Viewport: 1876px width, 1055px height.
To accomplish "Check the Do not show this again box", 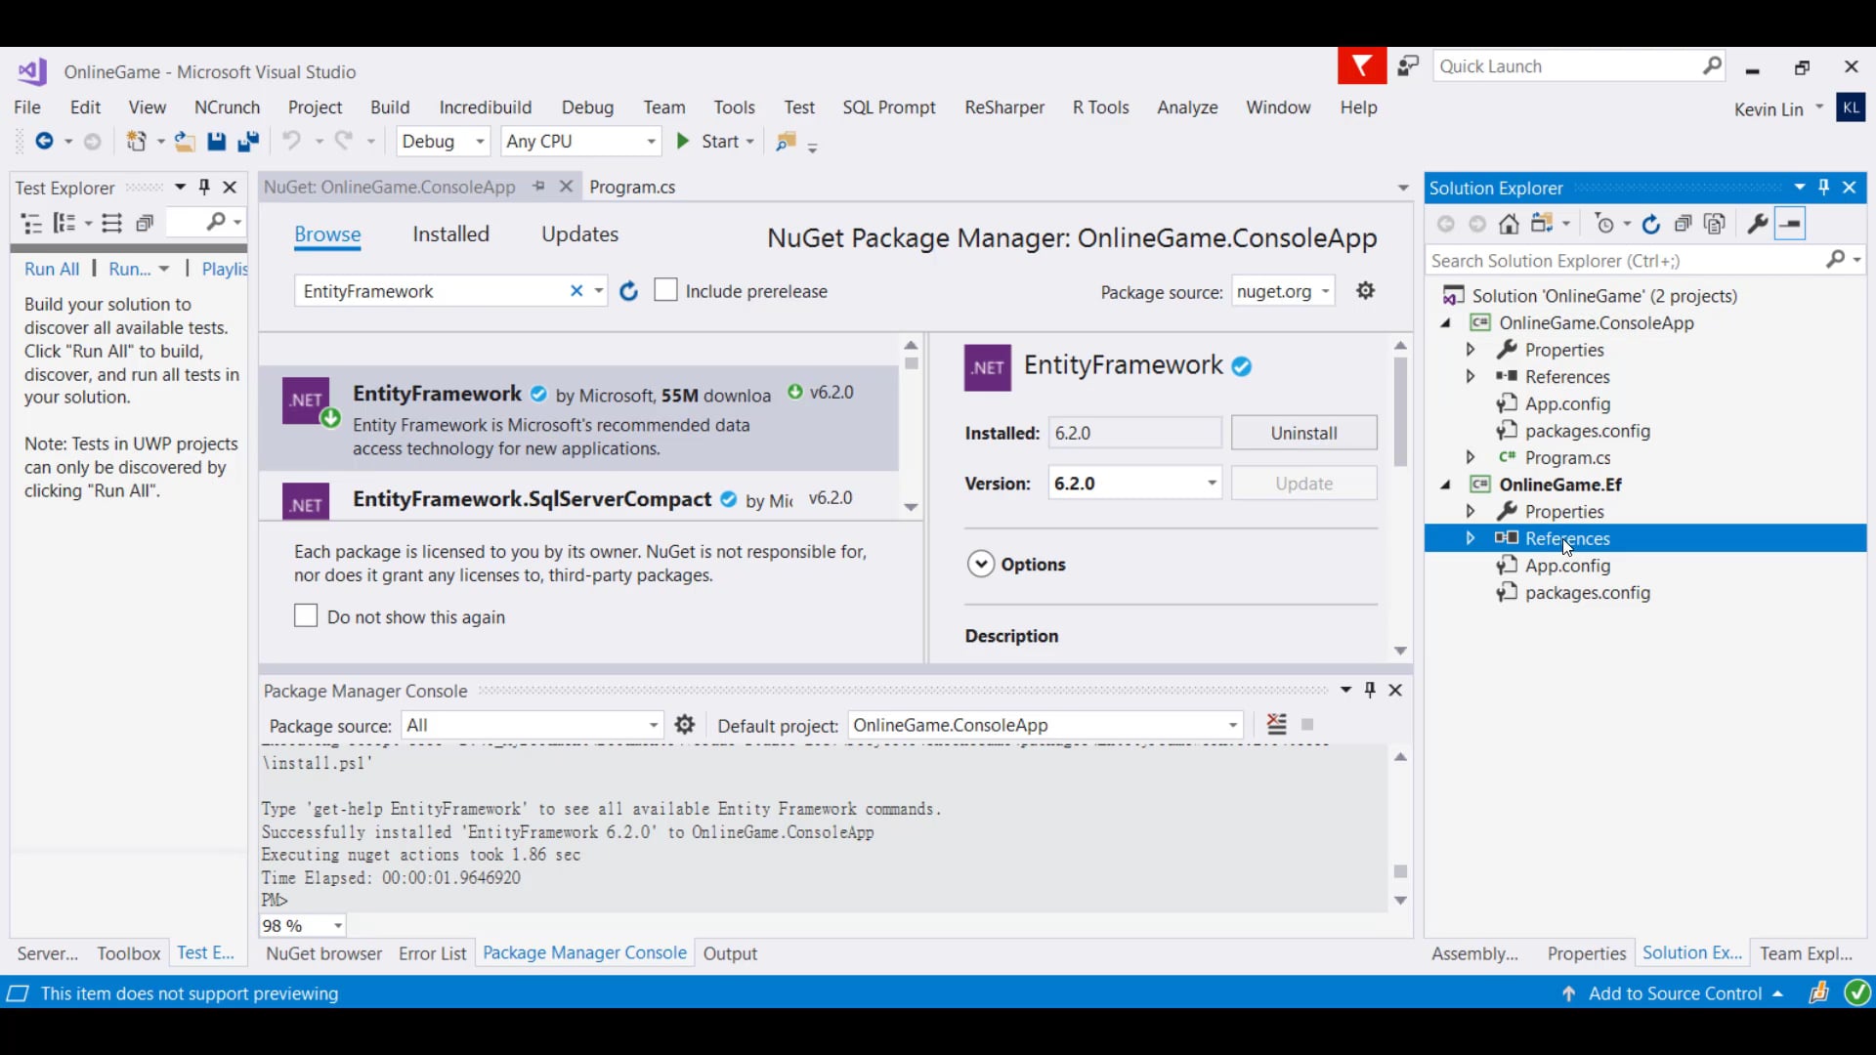I will tap(306, 615).
